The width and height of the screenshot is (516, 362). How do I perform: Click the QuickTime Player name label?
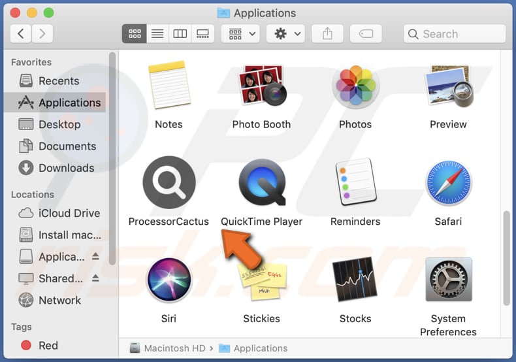click(x=262, y=222)
